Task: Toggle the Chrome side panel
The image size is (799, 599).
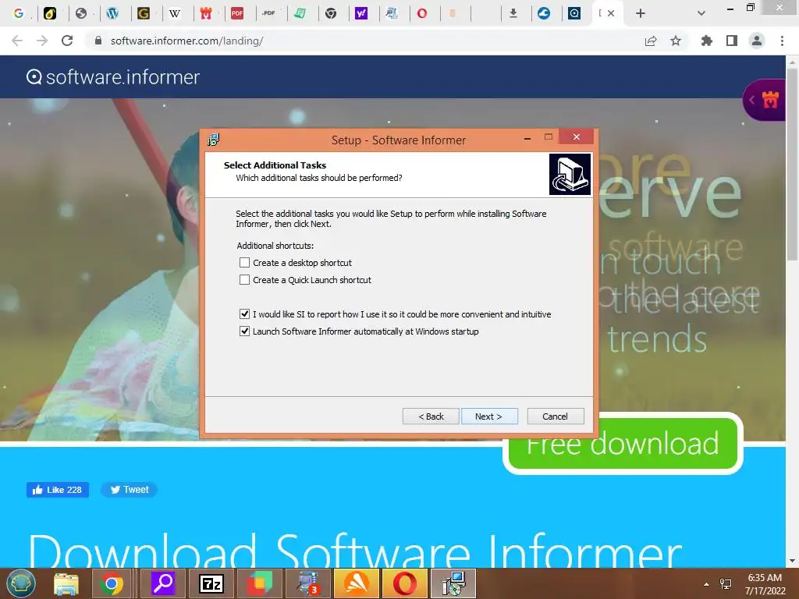Action: pyautogui.click(x=732, y=41)
